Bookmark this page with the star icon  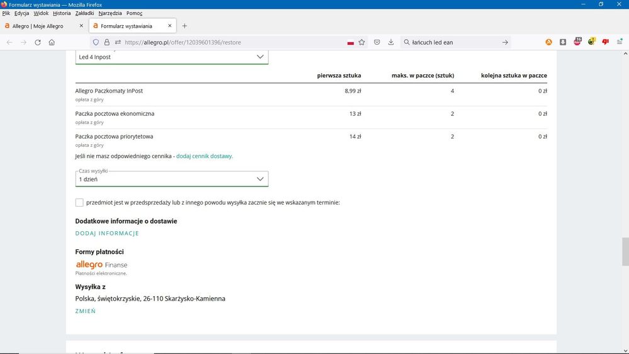tap(361, 42)
